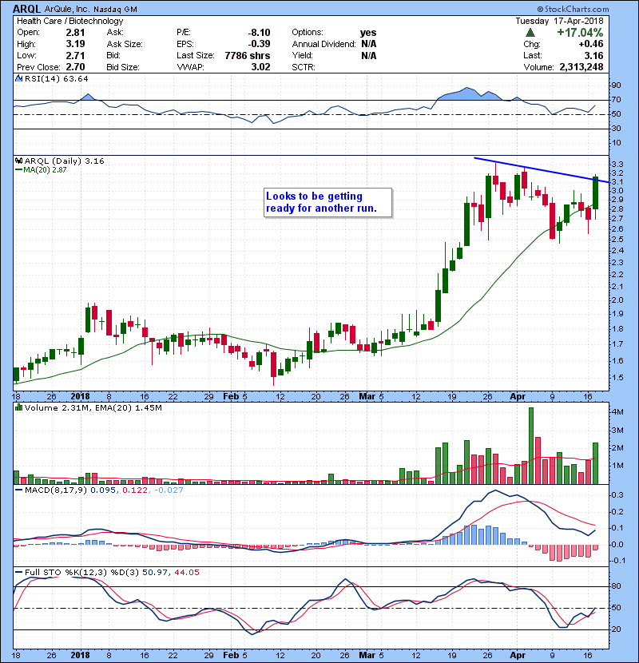
Task: Click the Volume legend icon
Action: click(18, 408)
